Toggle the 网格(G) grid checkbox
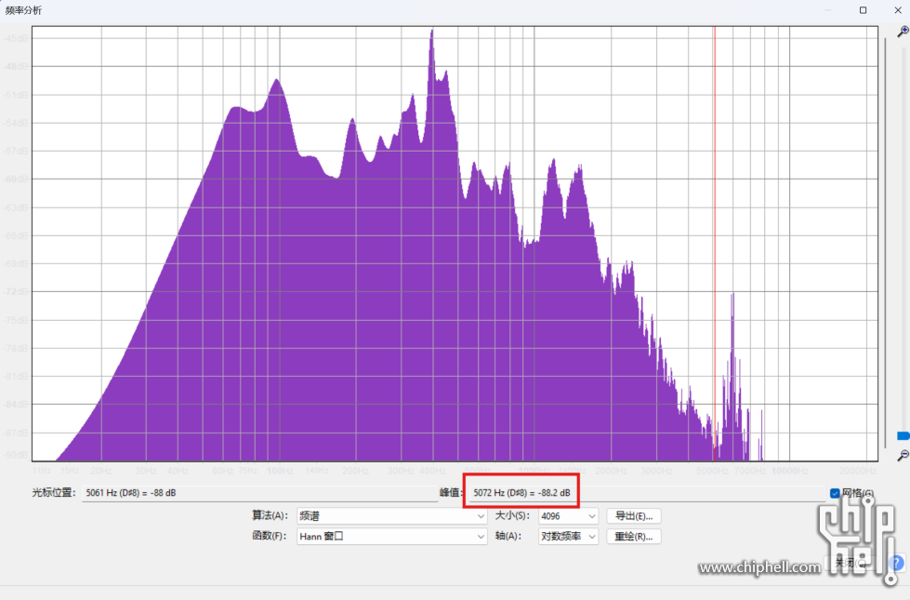Image resolution: width=910 pixels, height=600 pixels. [835, 493]
